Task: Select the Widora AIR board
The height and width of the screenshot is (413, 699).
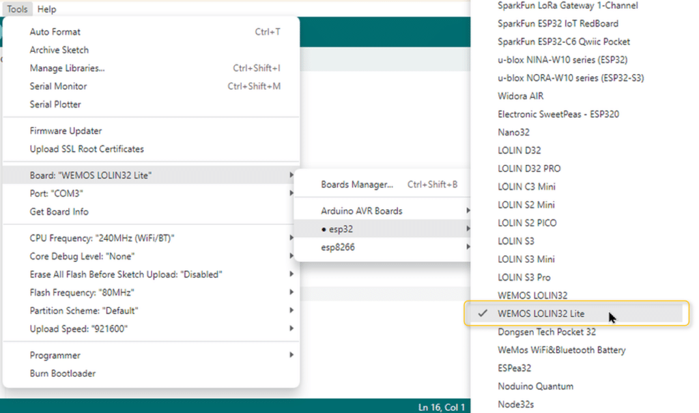Action: tap(520, 96)
